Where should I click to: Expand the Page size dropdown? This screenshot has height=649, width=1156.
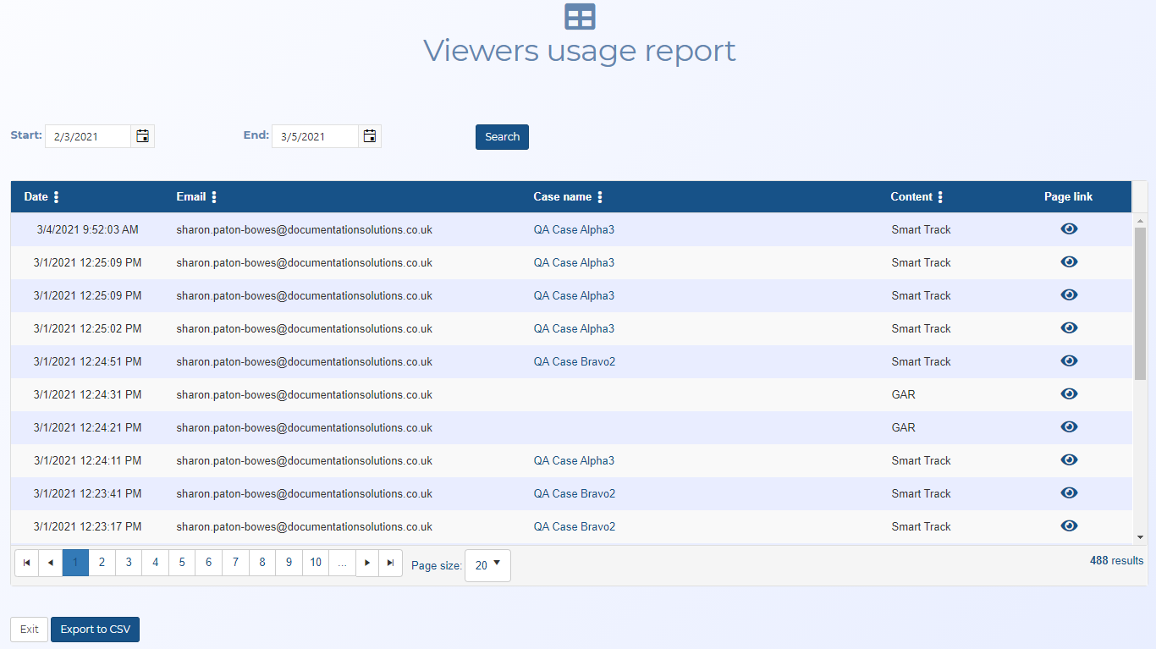coord(487,565)
